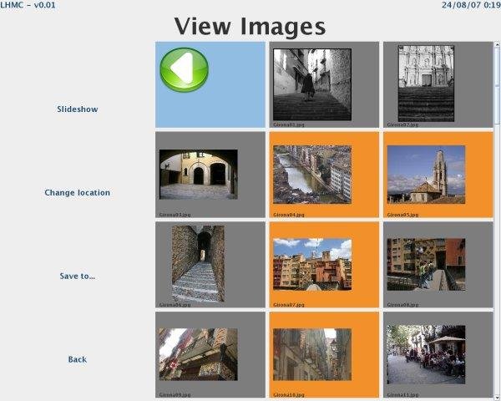Click scrollbar down arrow at bottom
The height and width of the screenshot is (401, 501).
click(497, 397)
